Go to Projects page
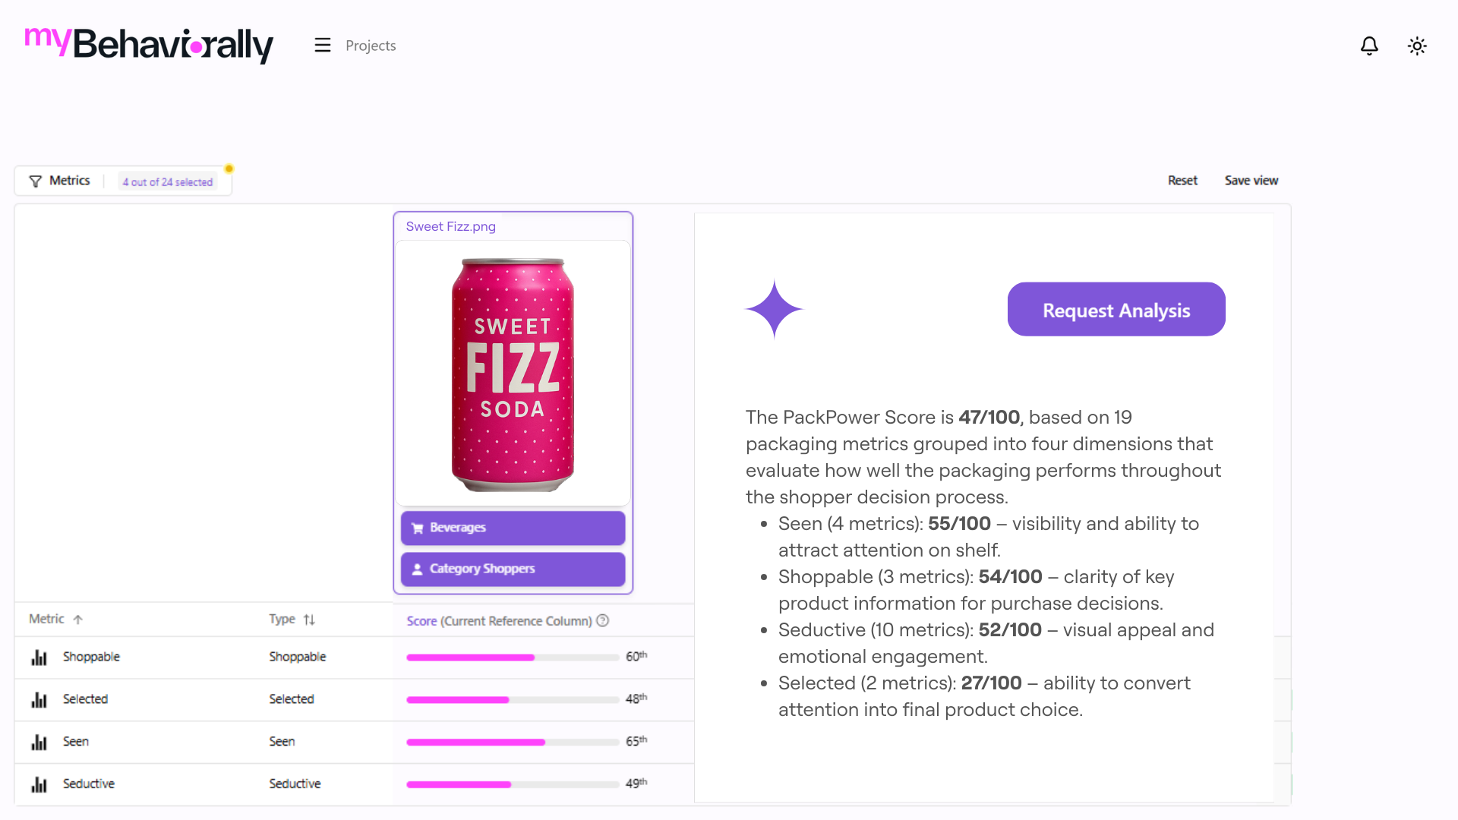The image size is (1458, 820). pyautogui.click(x=371, y=46)
